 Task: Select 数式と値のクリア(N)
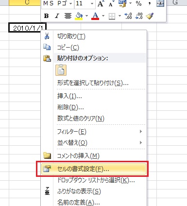pos(94,119)
